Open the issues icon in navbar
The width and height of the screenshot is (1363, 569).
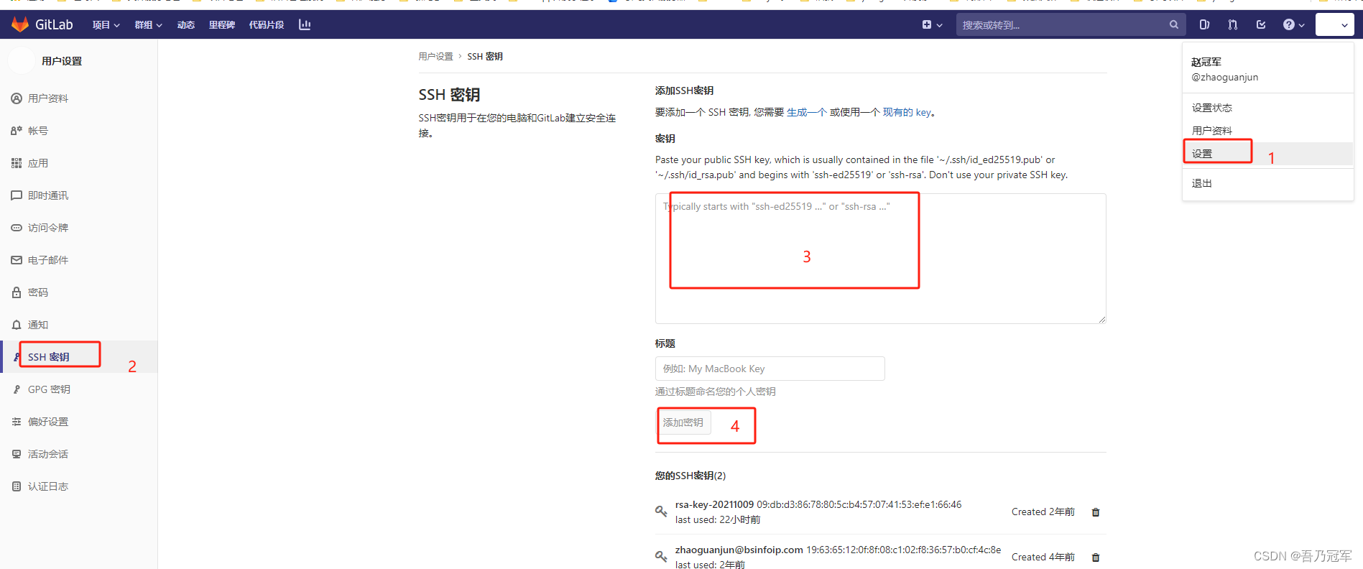[x=1204, y=24]
